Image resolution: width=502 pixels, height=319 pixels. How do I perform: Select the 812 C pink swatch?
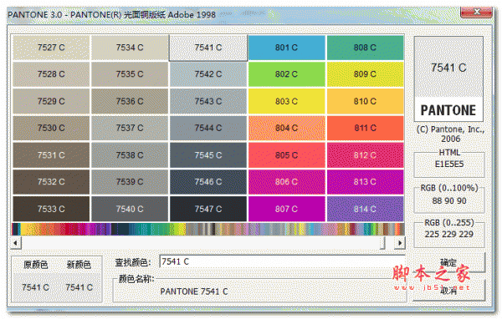click(366, 155)
